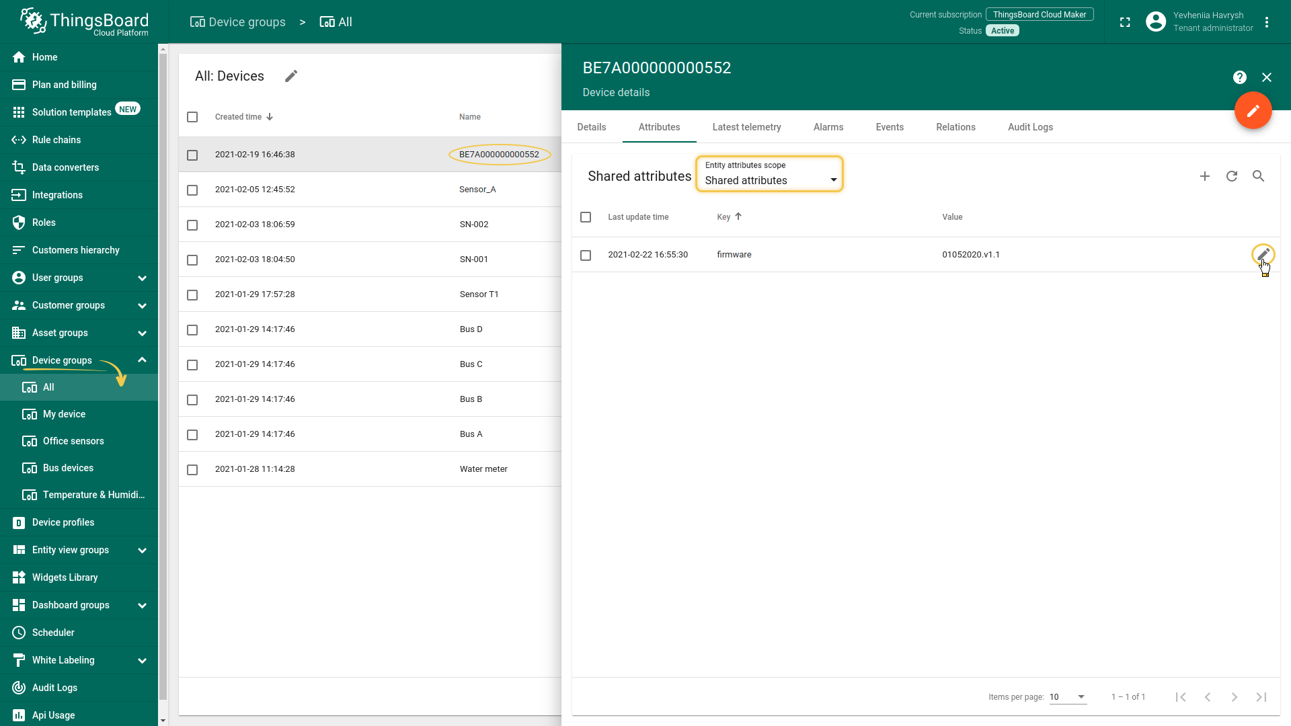Open the Rule chains menu item

56,140
